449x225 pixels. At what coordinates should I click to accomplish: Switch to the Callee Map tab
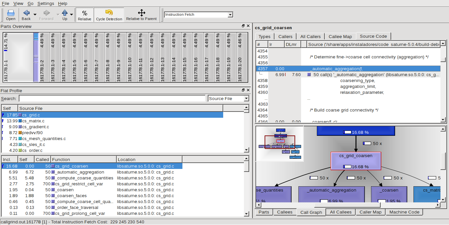click(x=340, y=36)
